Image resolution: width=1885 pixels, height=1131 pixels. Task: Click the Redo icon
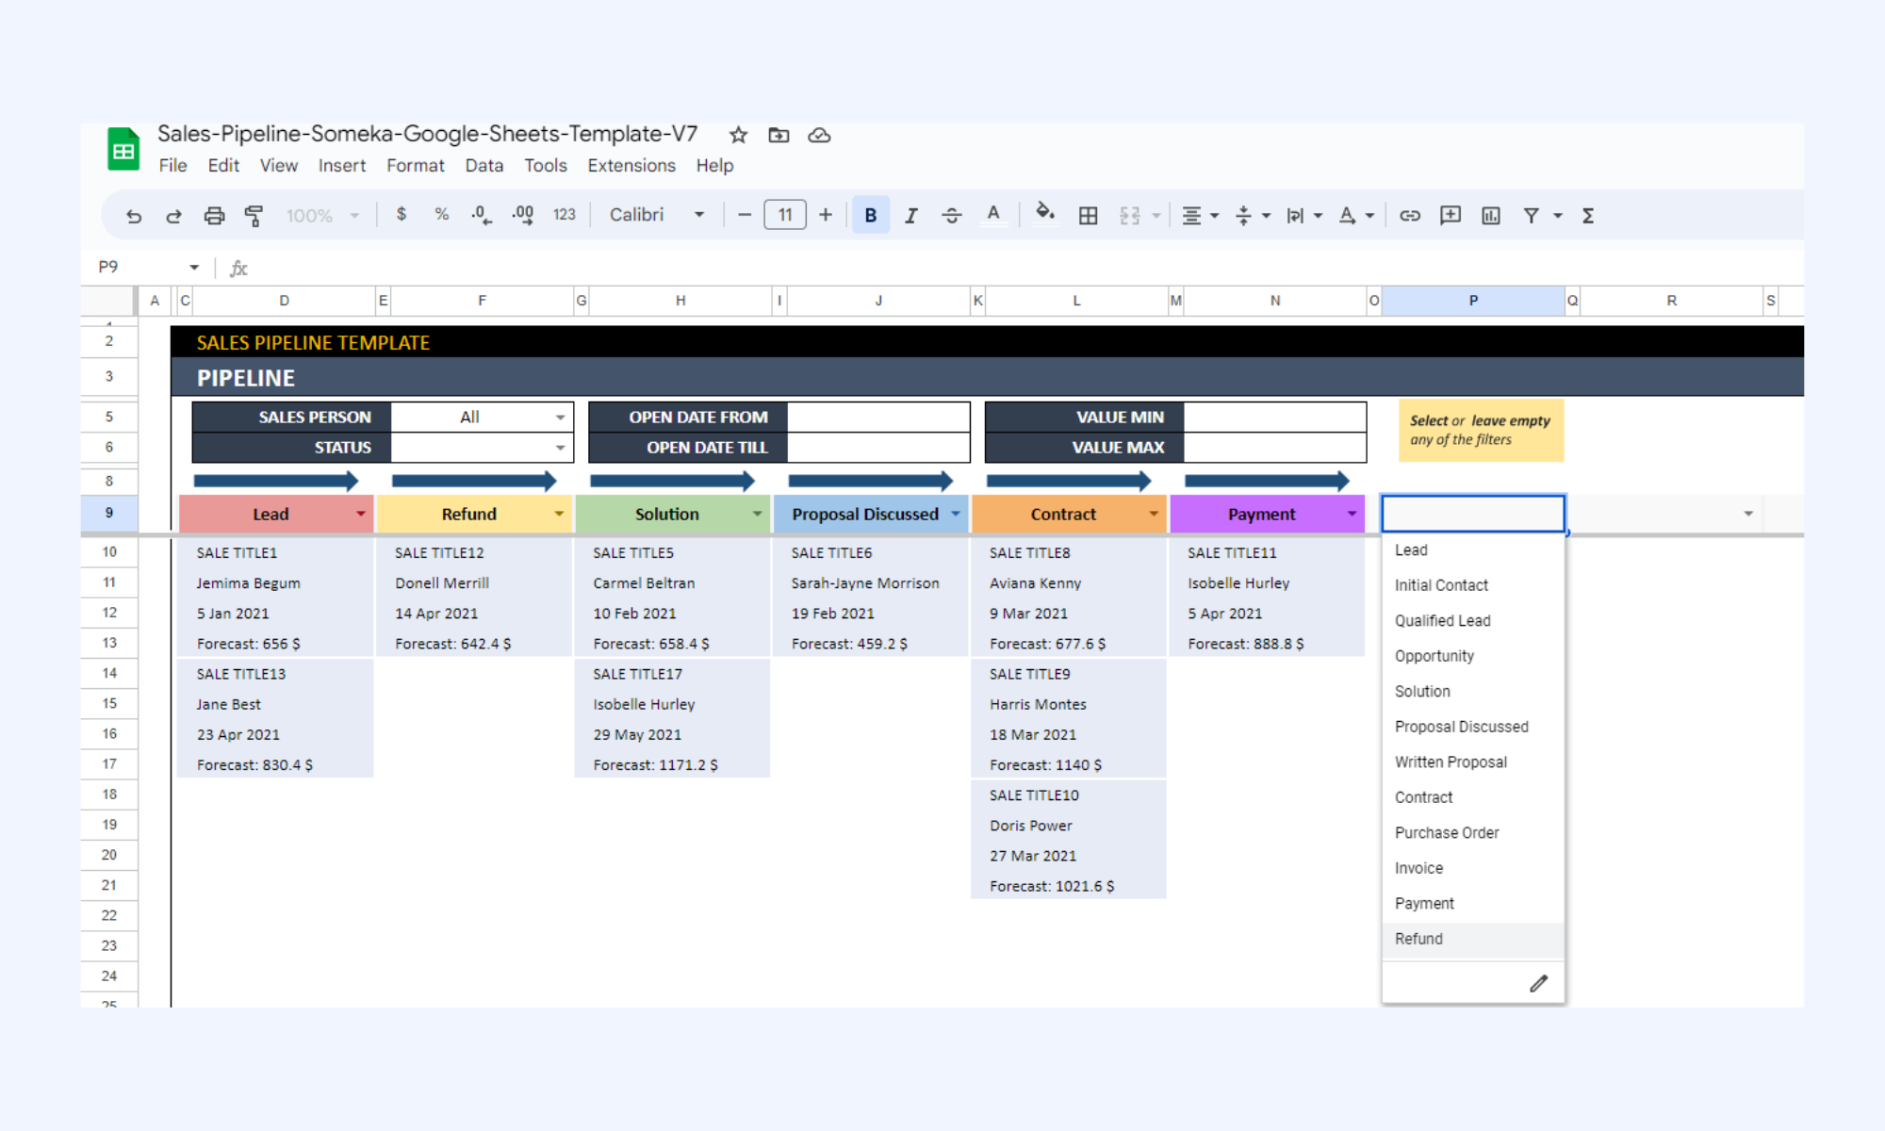click(x=173, y=216)
